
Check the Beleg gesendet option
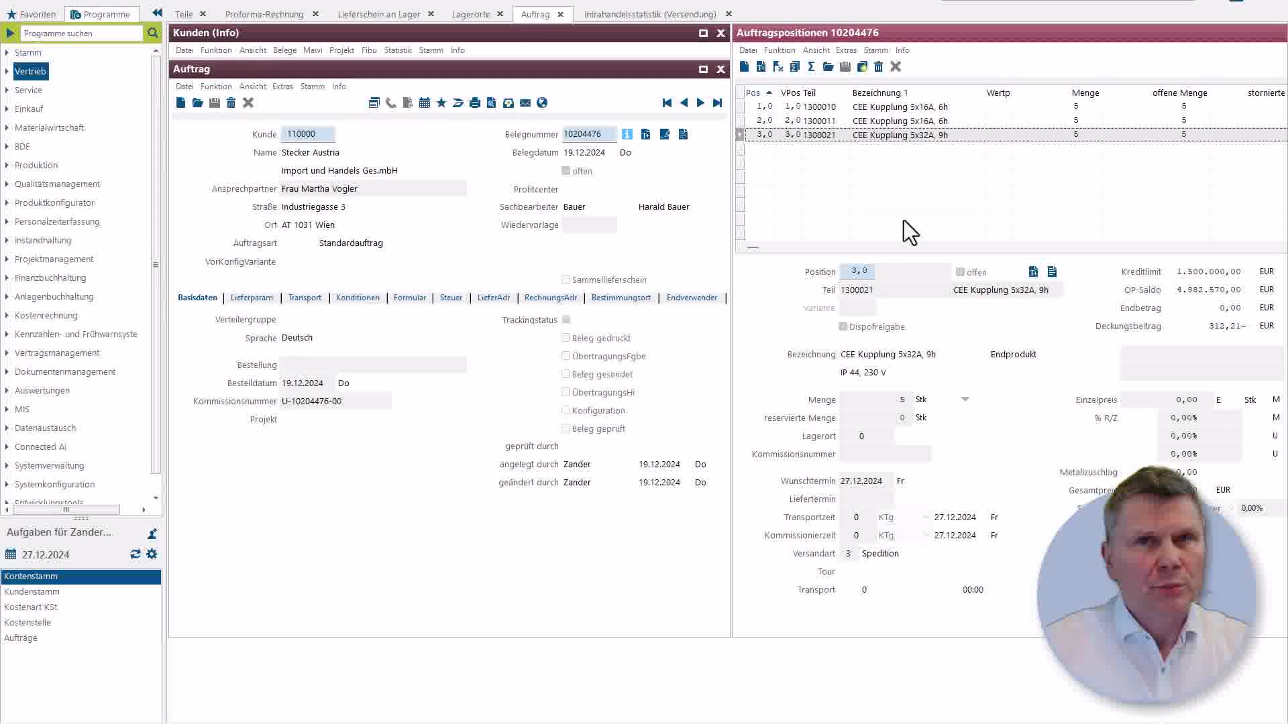coord(566,374)
